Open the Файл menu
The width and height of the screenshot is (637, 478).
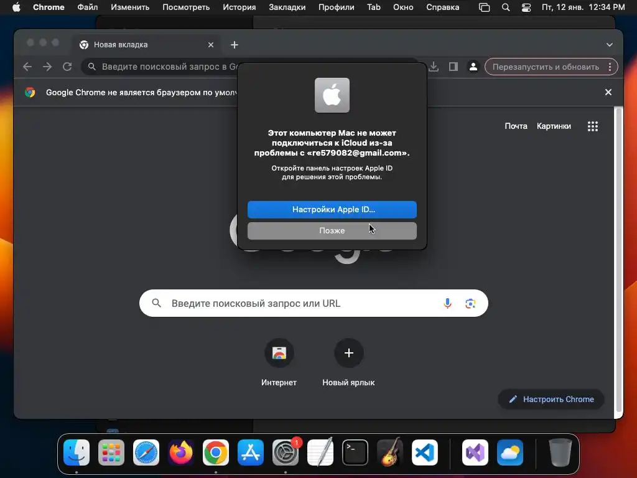click(x=87, y=7)
